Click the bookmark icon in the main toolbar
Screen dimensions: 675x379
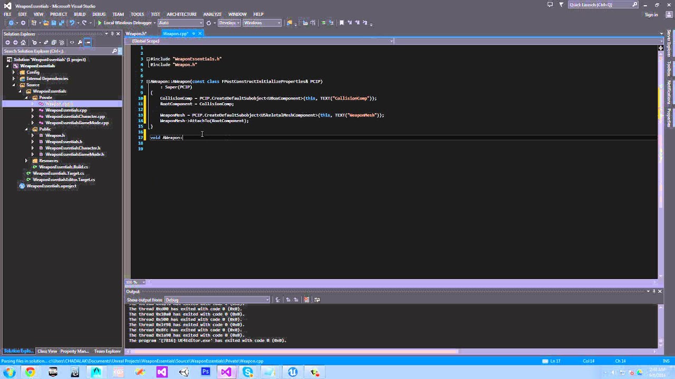coord(341,23)
